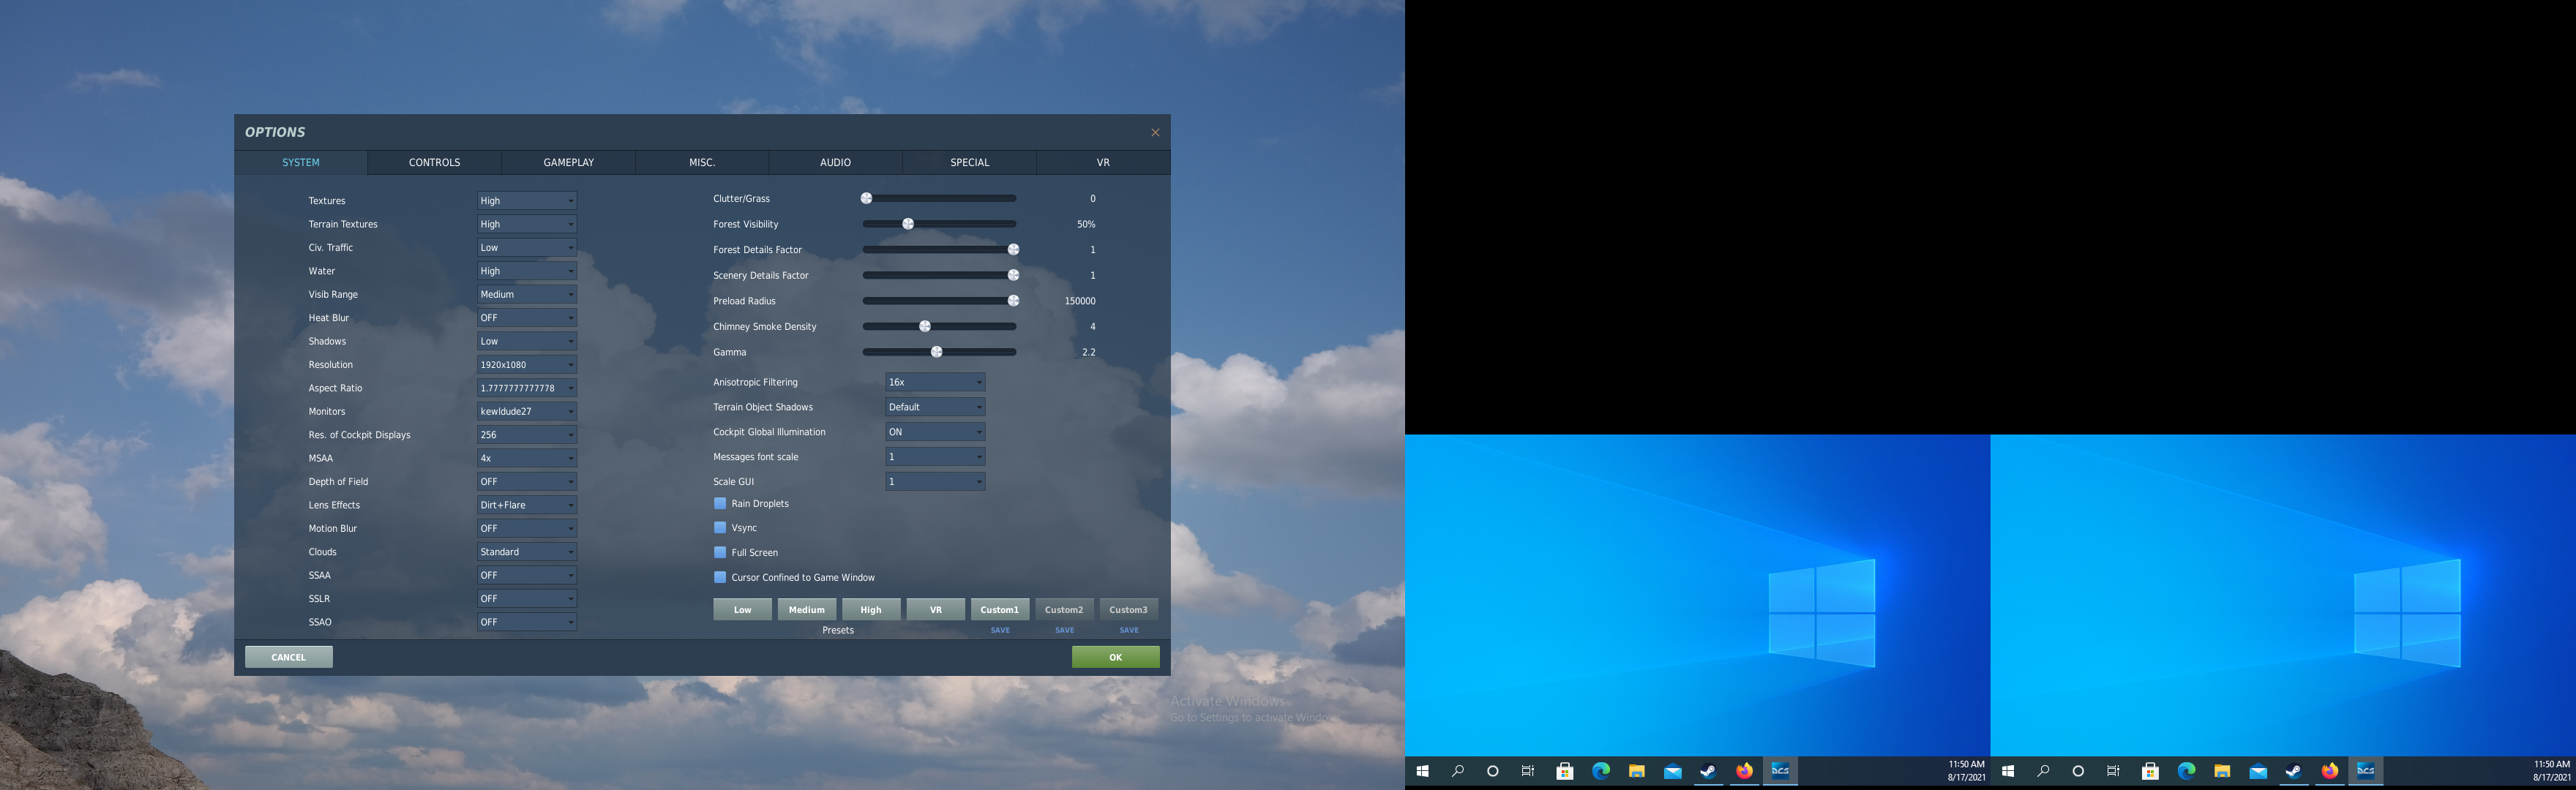Open Edge browser on right monitor taskbar

point(2186,771)
